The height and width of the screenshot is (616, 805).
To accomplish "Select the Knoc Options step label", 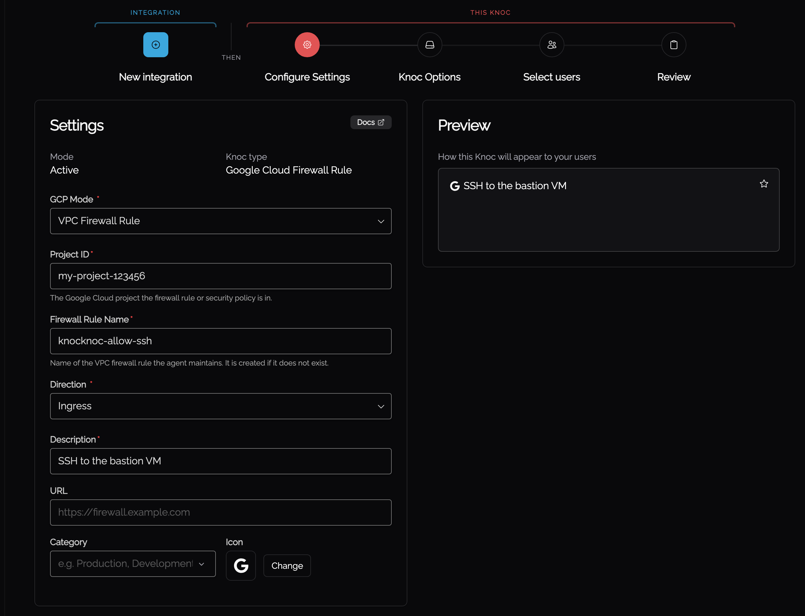I will click(430, 77).
